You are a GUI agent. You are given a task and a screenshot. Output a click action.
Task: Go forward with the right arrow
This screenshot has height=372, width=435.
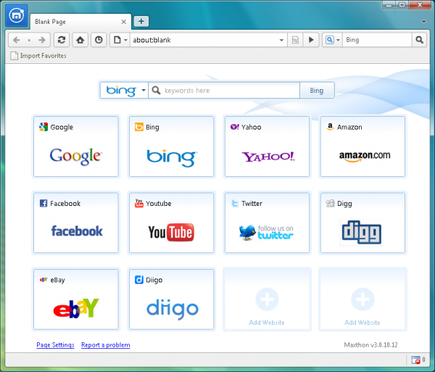click(42, 40)
